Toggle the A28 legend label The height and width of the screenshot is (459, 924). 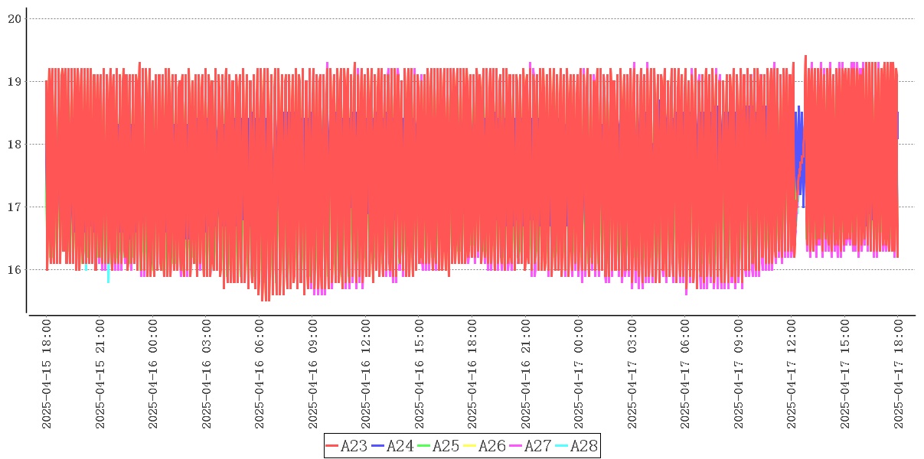[x=583, y=446]
